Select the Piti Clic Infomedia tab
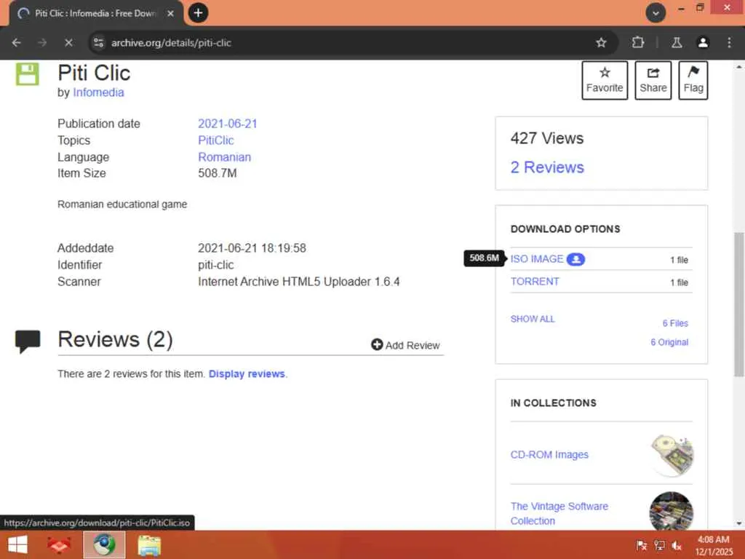This screenshot has width=745, height=559. click(x=96, y=13)
